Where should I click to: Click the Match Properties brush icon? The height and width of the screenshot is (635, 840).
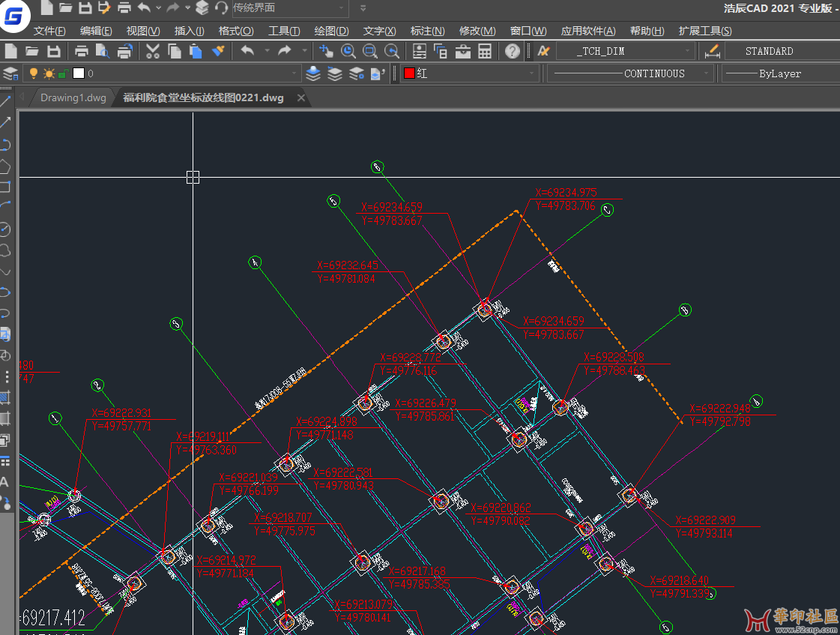tap(218, 52)
